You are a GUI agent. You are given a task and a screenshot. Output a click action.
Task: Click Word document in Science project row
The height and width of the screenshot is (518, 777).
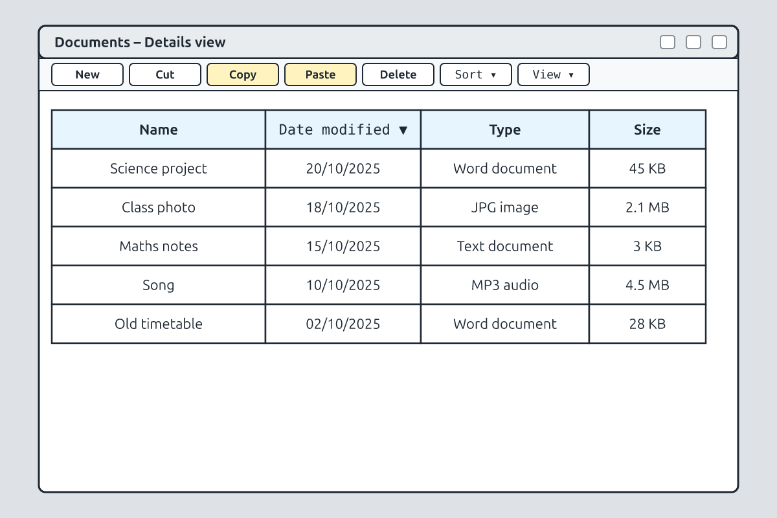coord(505,168)
